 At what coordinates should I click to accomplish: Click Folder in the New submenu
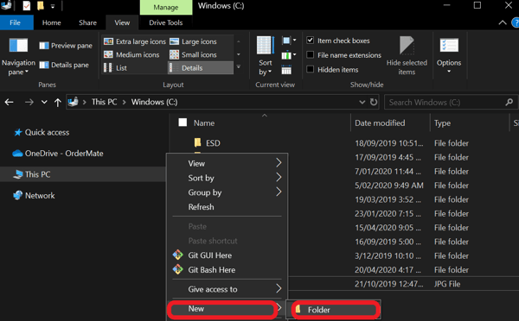click(x=334, y=310)
